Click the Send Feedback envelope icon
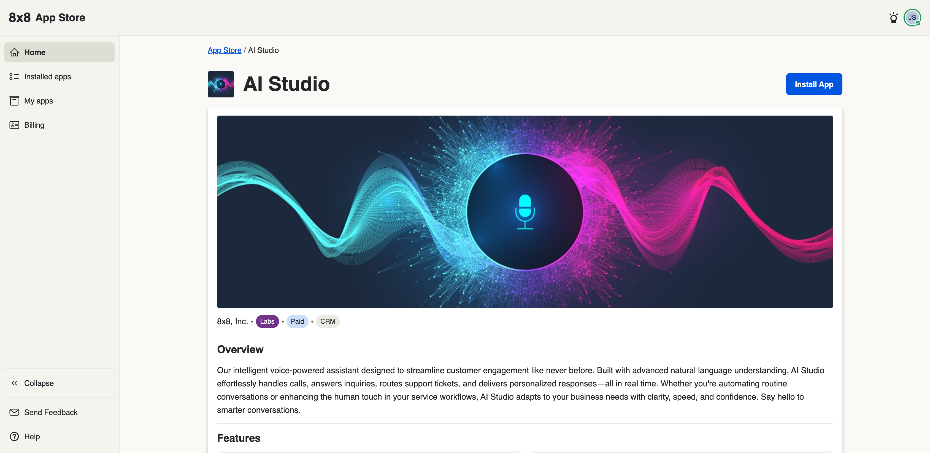 point(14,412)
